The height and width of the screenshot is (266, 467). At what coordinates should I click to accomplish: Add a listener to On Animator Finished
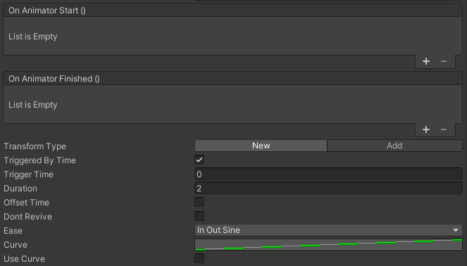tap(426, 129)
